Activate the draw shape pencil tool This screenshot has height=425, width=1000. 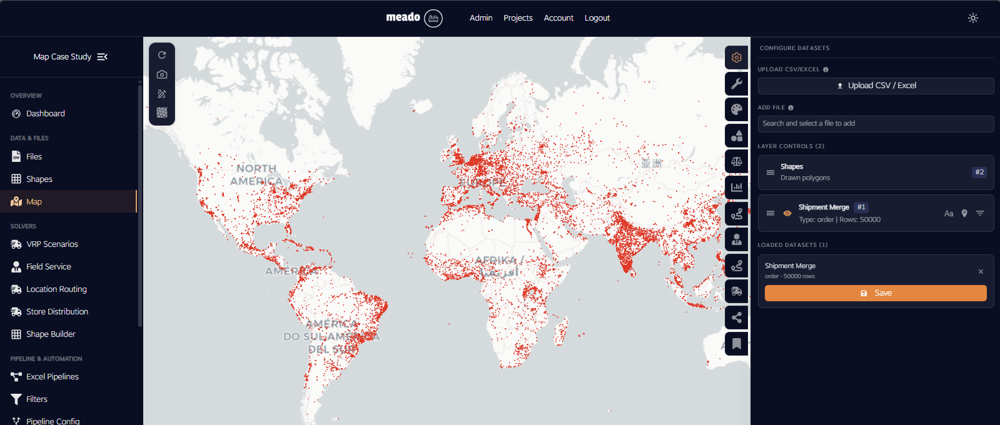point(162,94)
